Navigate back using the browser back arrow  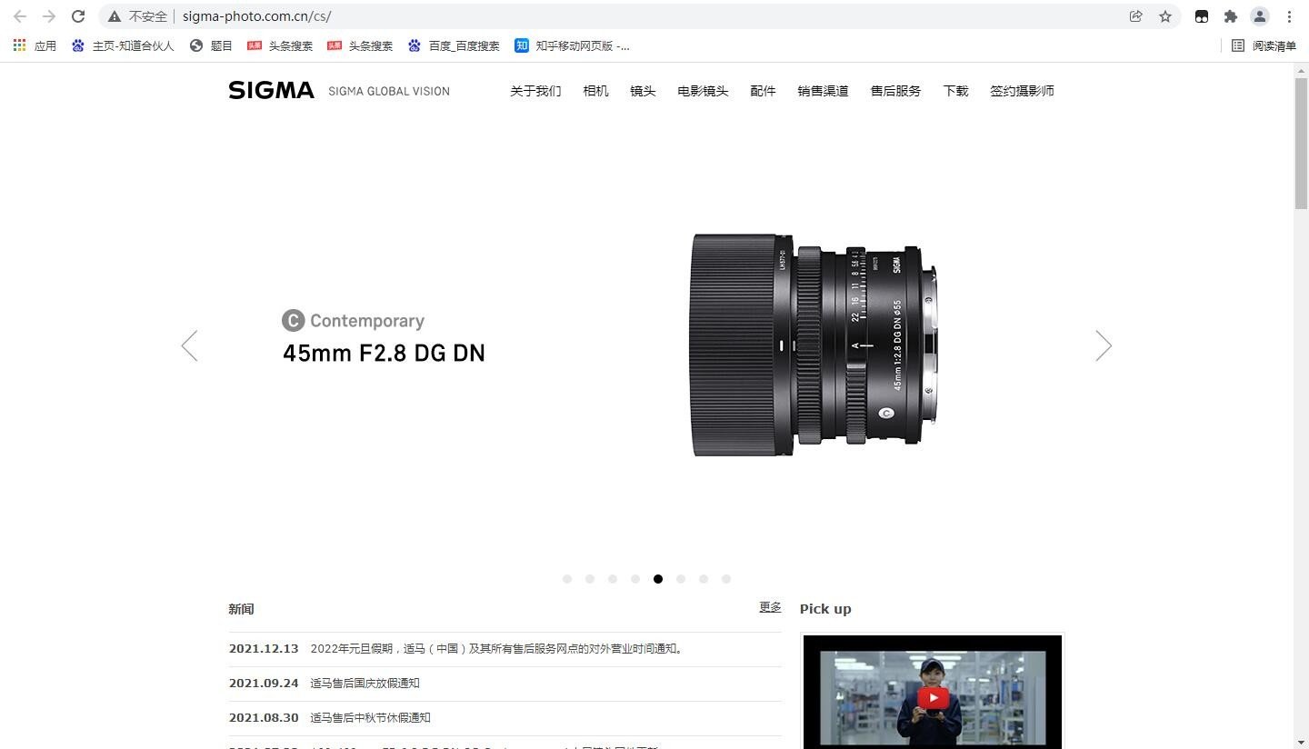[x=19, y=15]
